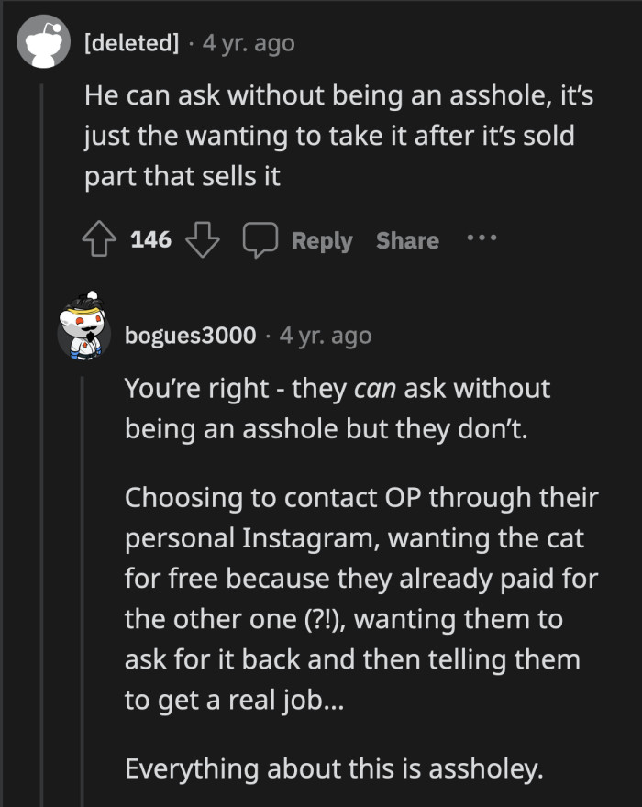Click the "Choosing to contact OP" paragraph
The width and height of the screenshot is (642, 807).
[x=361, y=599]
